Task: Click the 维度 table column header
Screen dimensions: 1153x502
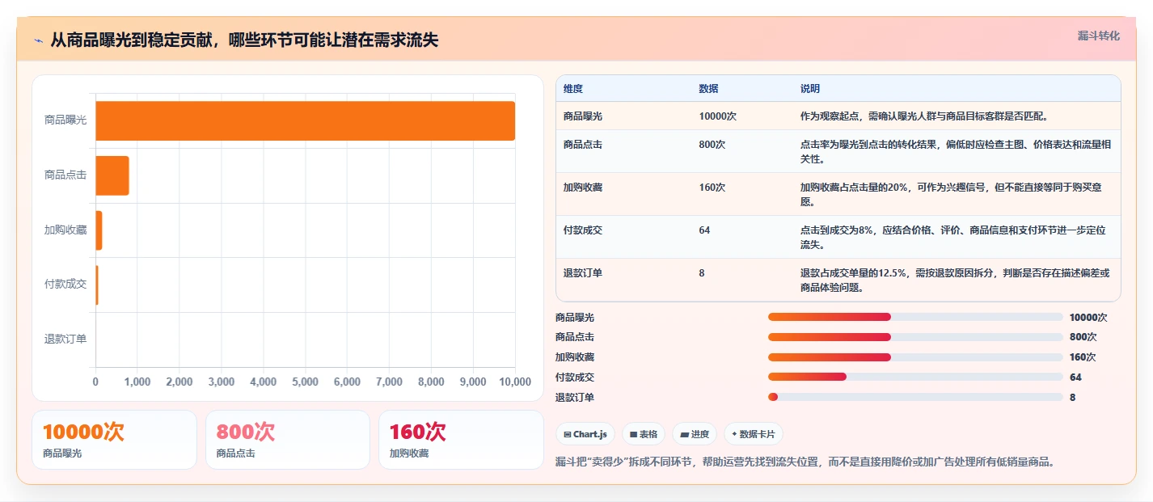Action: click(x=573, y=89)
